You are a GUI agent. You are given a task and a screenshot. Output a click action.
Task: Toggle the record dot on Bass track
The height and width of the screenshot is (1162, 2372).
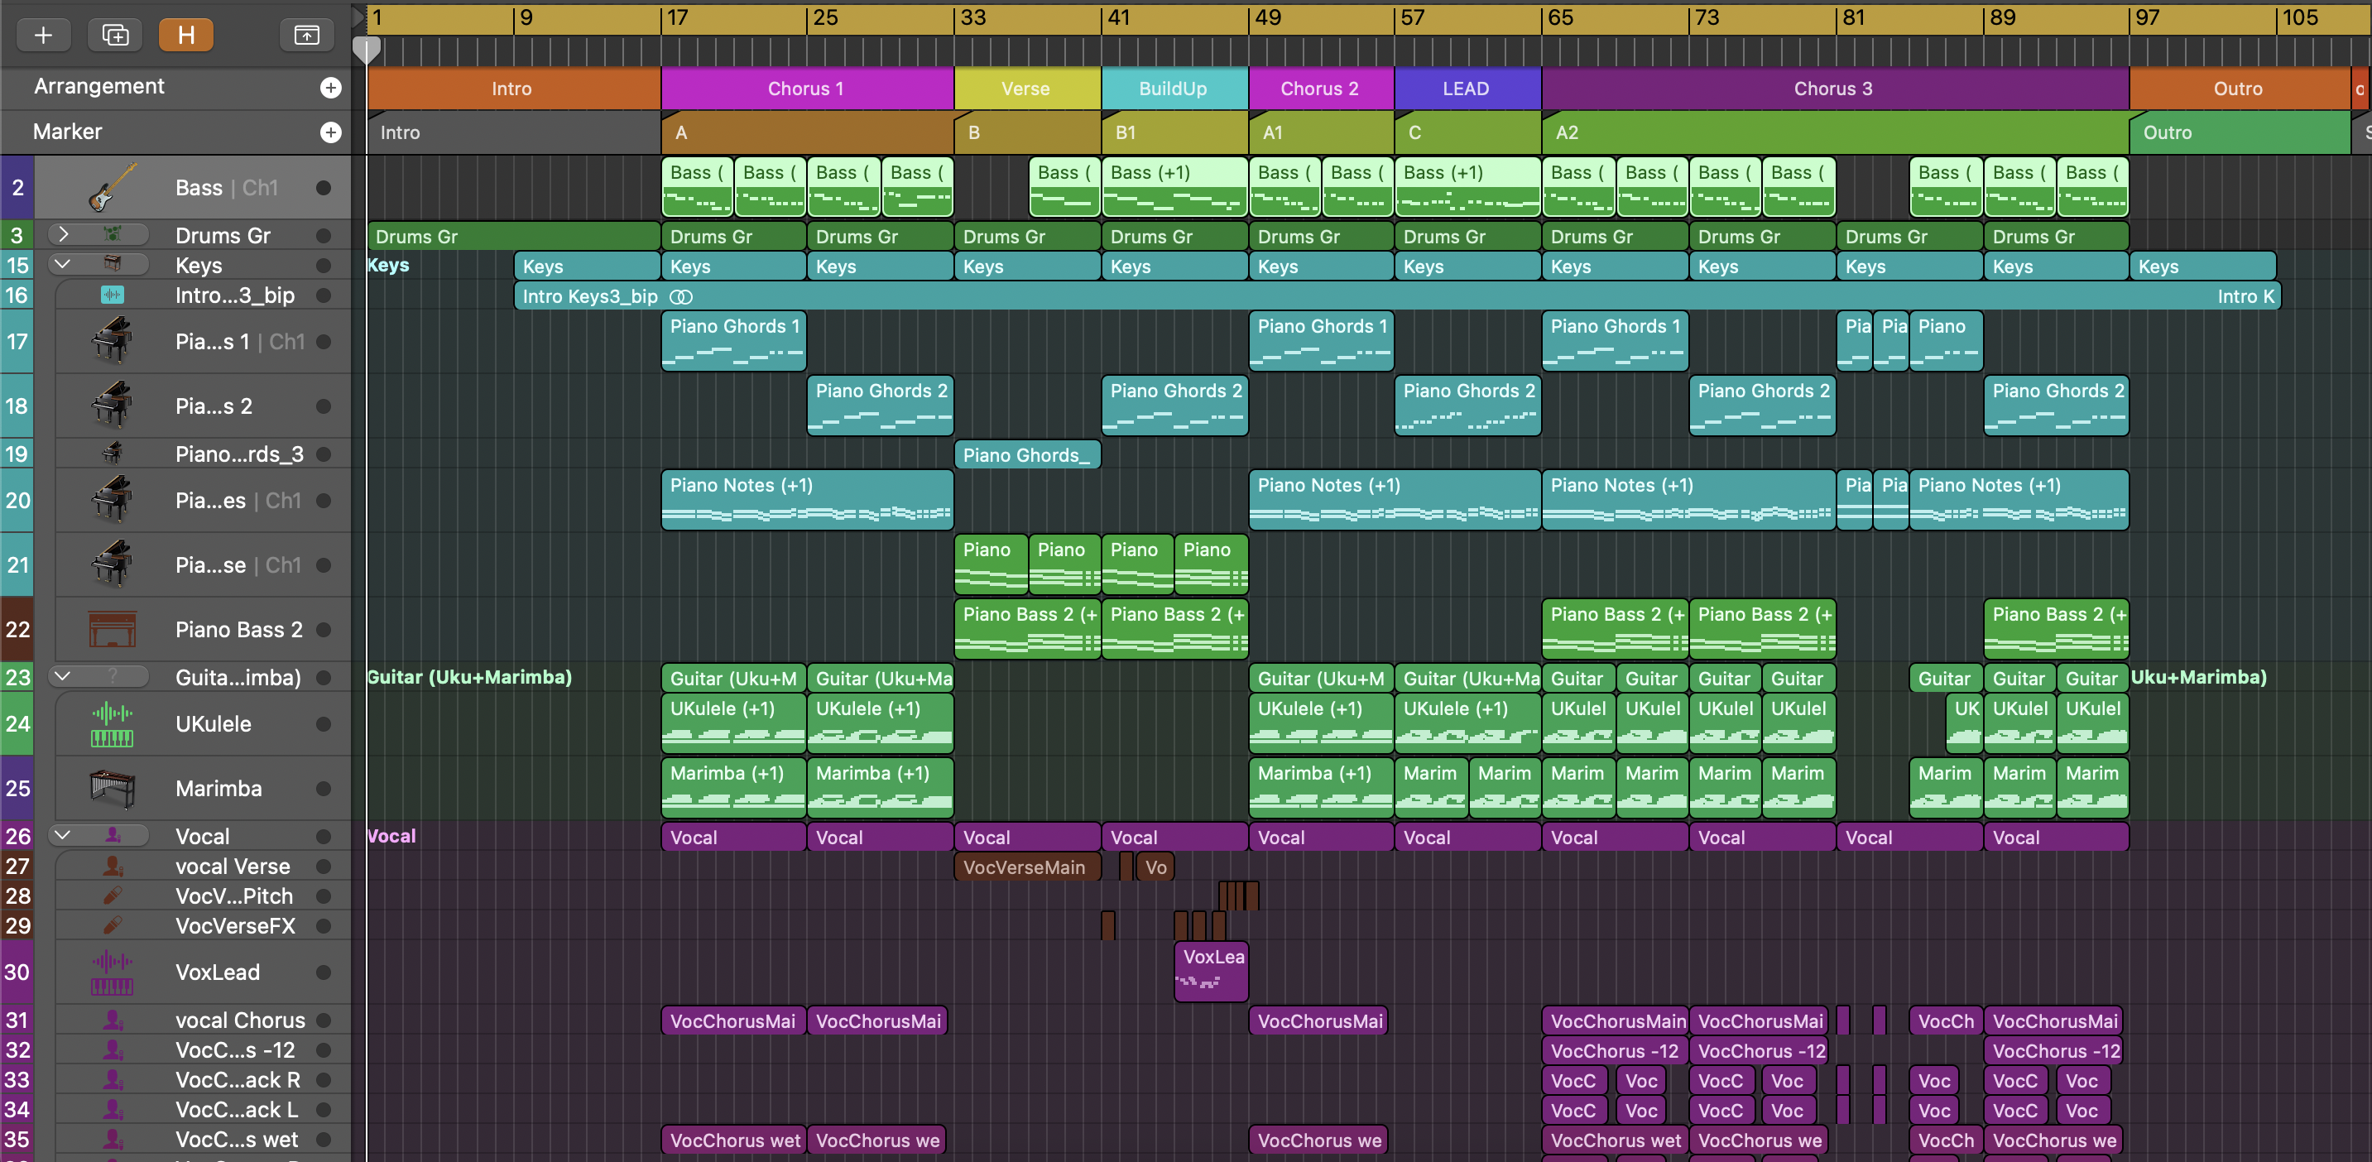[324, 188]
